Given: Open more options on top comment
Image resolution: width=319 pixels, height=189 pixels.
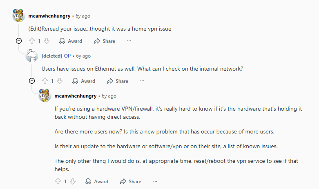Looking at the screenshot, I should pos(129,41).
